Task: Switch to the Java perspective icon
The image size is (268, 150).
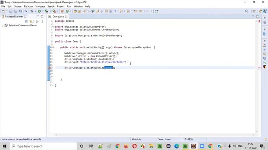Action: [265, 11]
